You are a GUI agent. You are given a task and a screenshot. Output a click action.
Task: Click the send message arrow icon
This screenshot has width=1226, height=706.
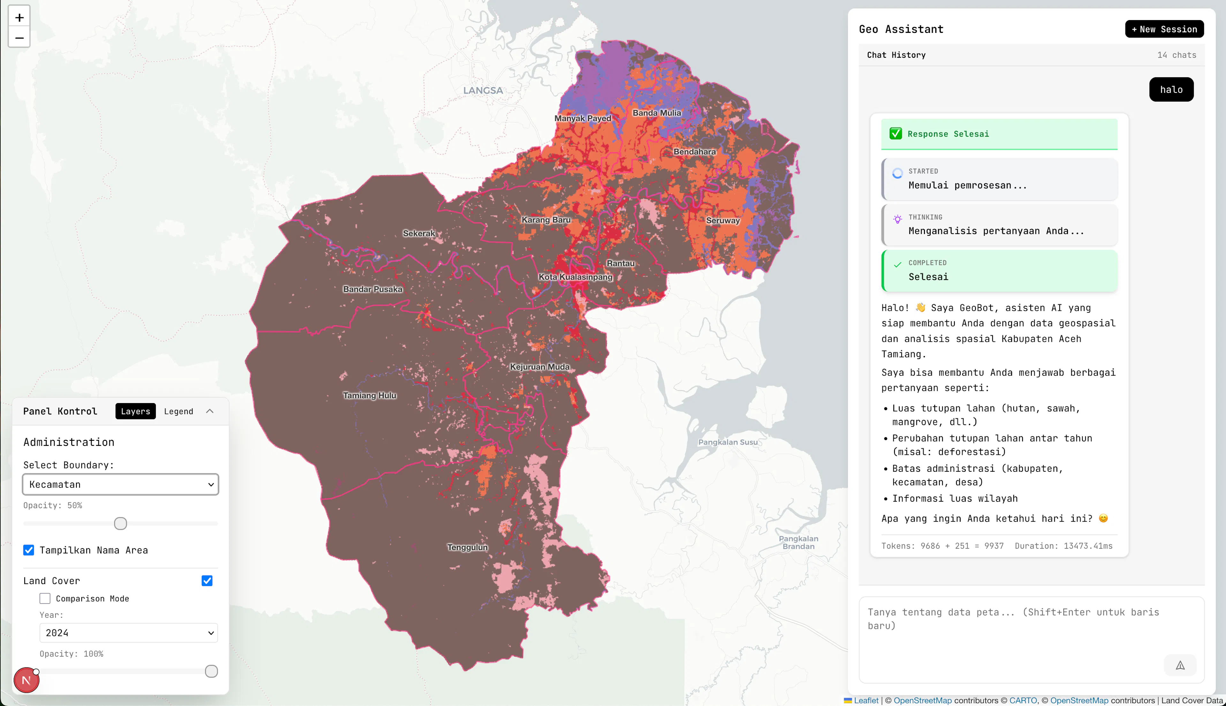[1180, 665]
